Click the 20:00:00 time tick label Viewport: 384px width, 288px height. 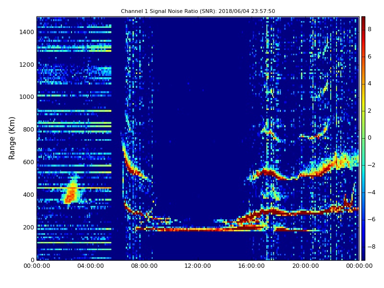coord(305,266)
